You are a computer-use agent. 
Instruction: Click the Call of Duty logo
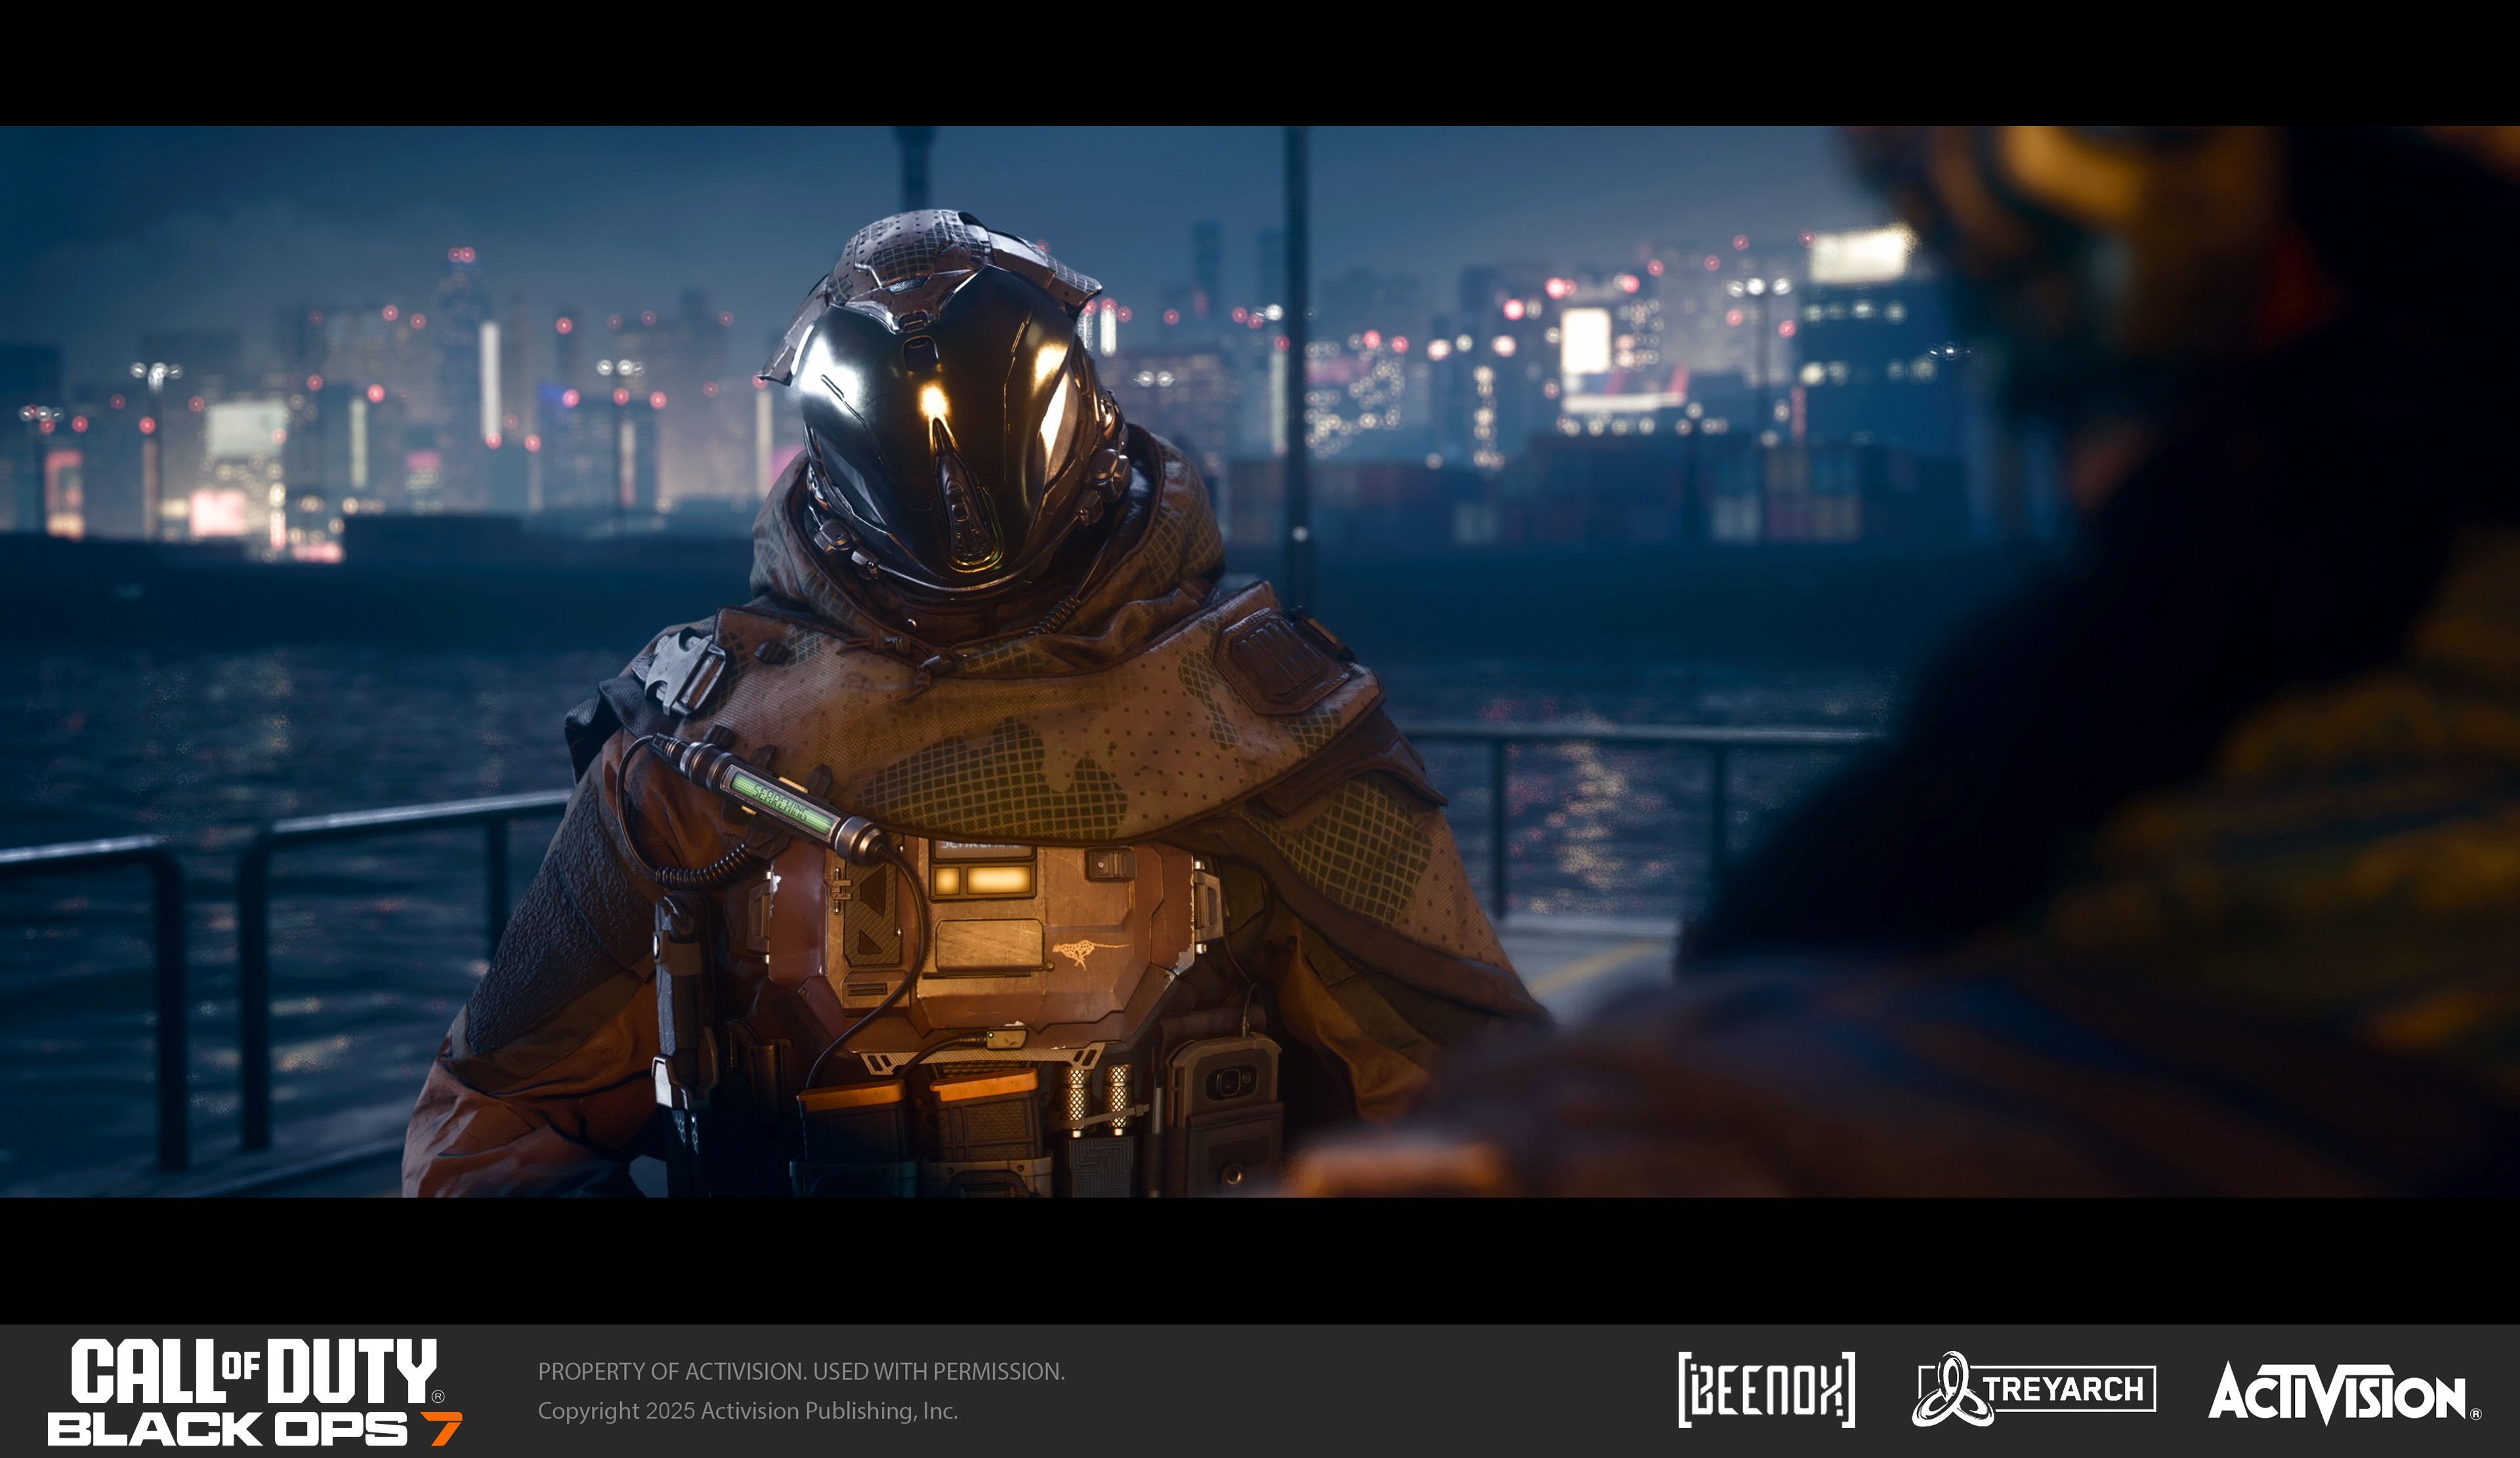coord(254,1371)
